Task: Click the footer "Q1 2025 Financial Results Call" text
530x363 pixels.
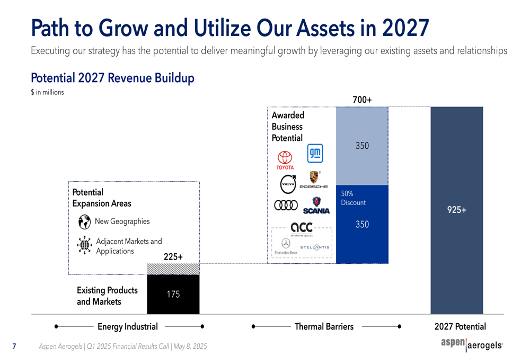Action: click(x=128, y=347)
